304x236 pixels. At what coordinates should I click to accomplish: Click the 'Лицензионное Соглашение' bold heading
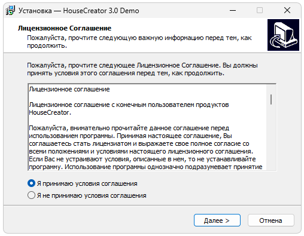65,28
